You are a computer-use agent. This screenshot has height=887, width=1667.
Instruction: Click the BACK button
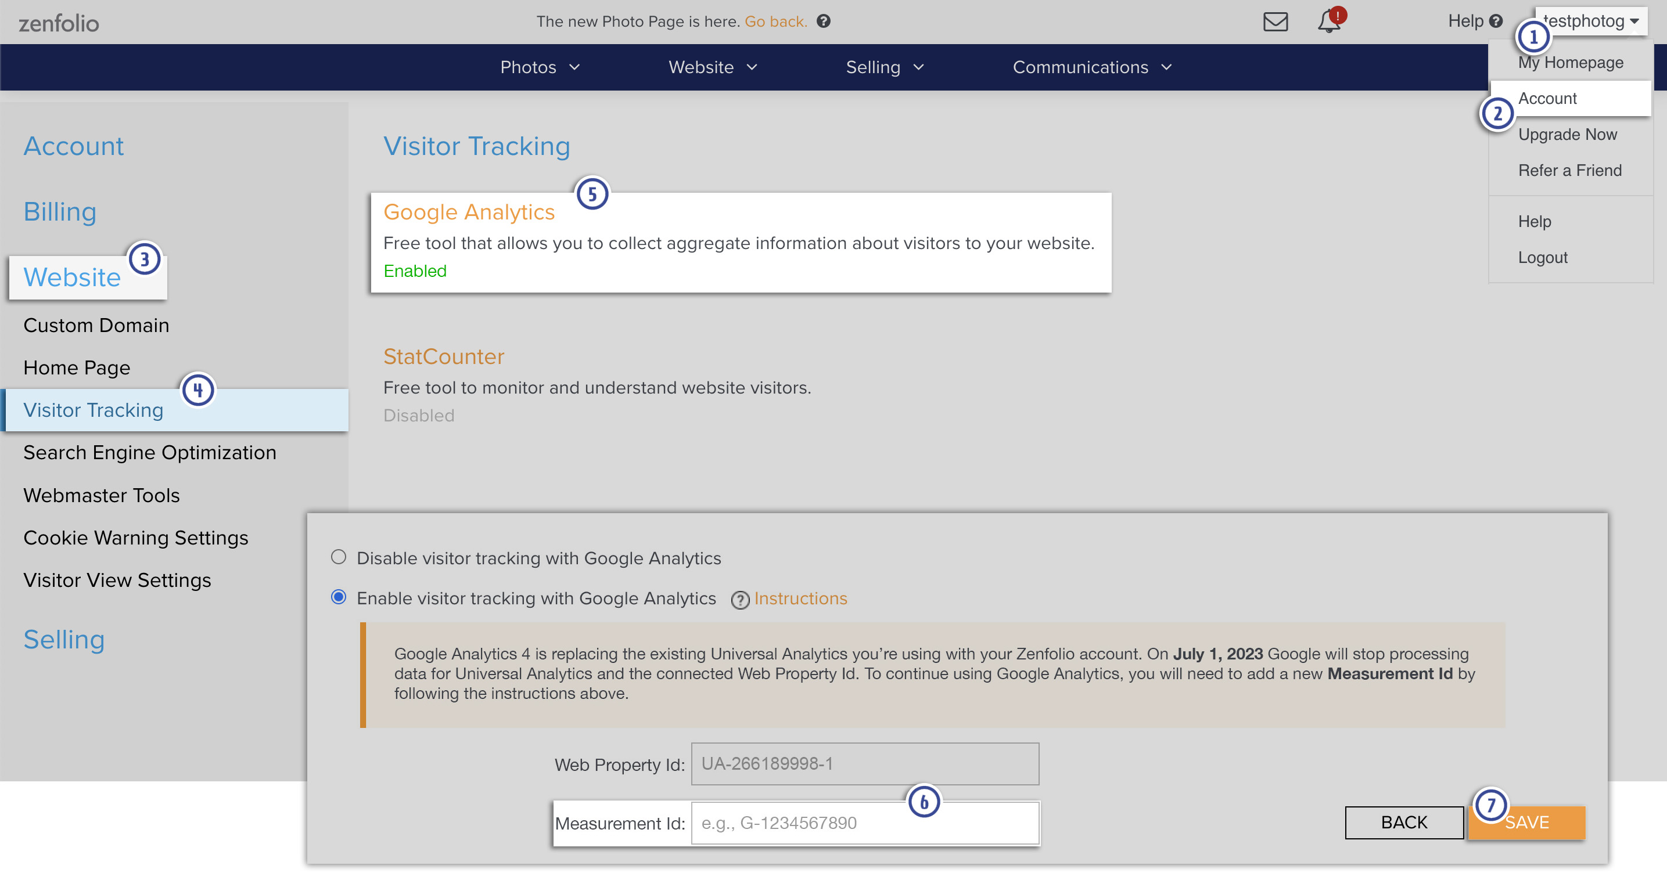click(1404, 823)
